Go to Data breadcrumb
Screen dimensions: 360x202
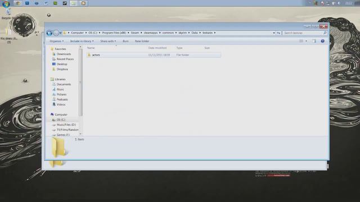(x=195, y=33)
